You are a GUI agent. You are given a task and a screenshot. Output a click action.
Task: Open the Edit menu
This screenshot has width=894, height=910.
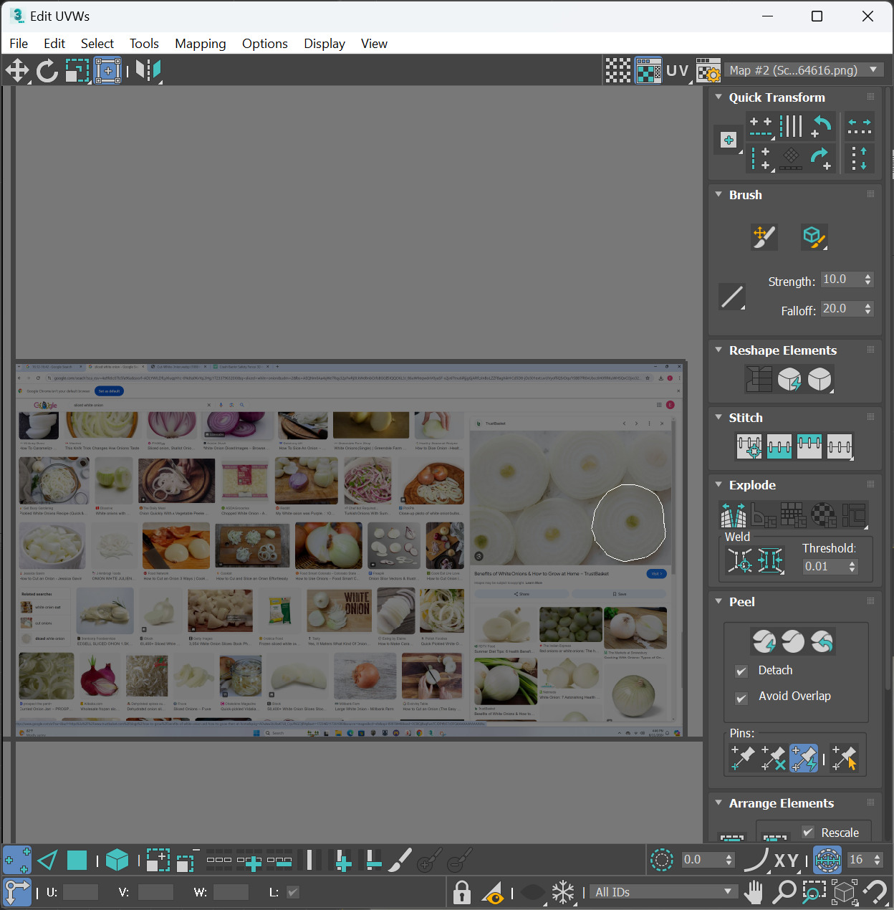click(54, 44)
